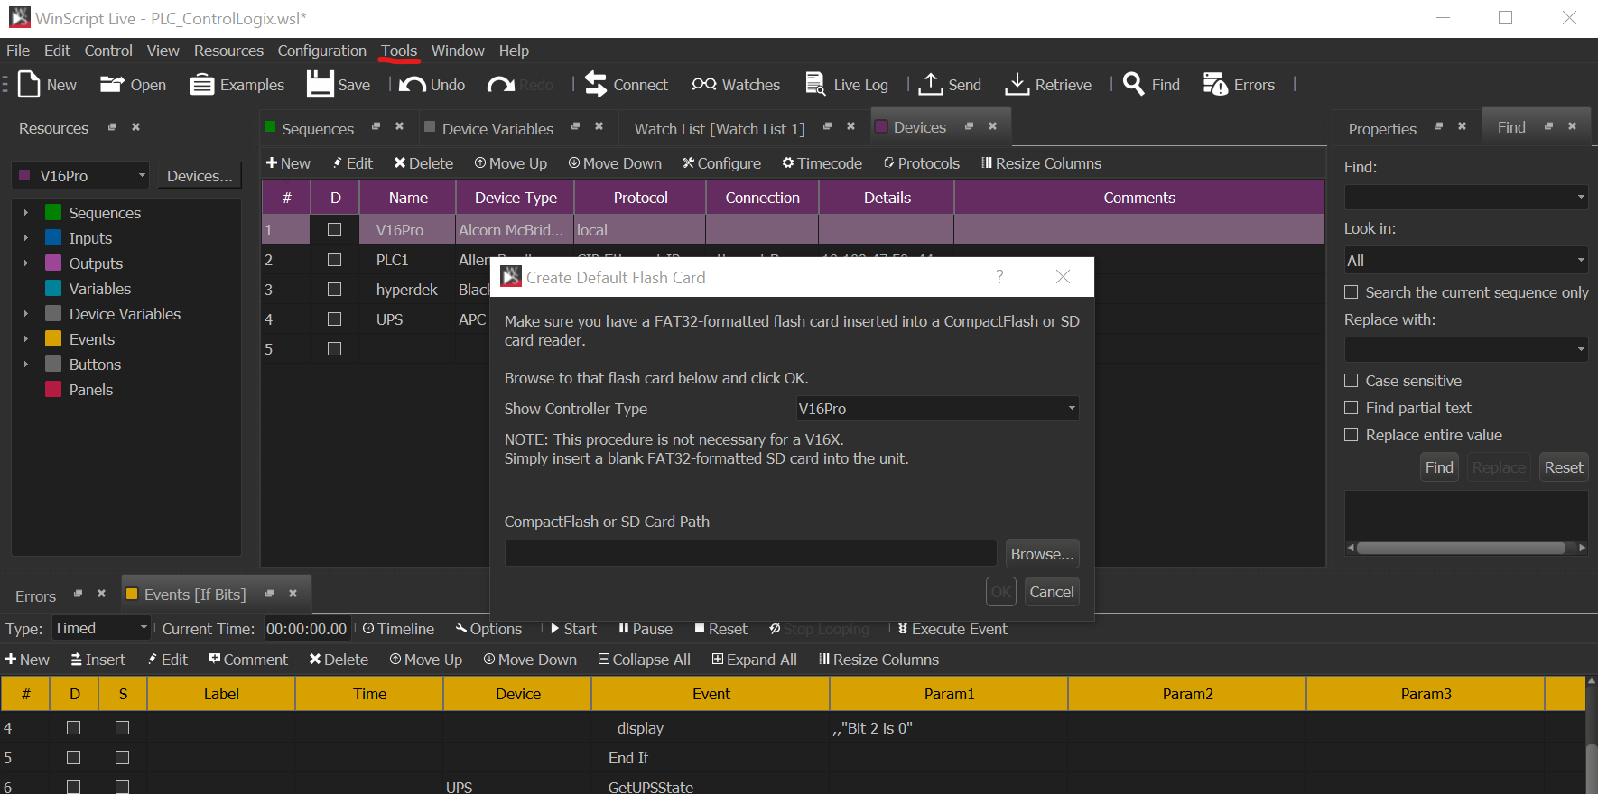This screenshot has height=794, width=1598.
Task: Open the events Timeline view
Action: [x=398, y=629]
